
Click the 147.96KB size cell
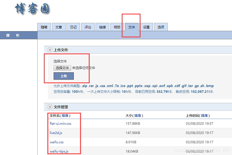click(x=133, y=133)
